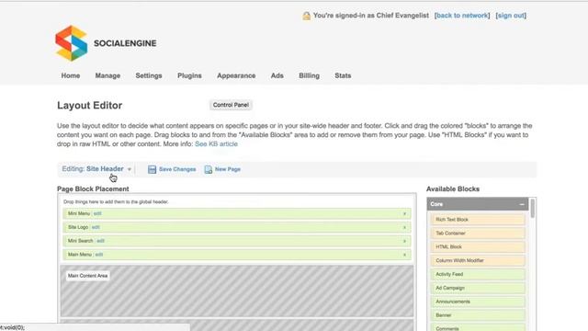Edit the Mini Menu block

point(97,213)
